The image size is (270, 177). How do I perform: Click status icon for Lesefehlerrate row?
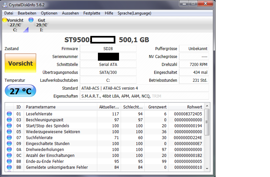tap(9, 114)
